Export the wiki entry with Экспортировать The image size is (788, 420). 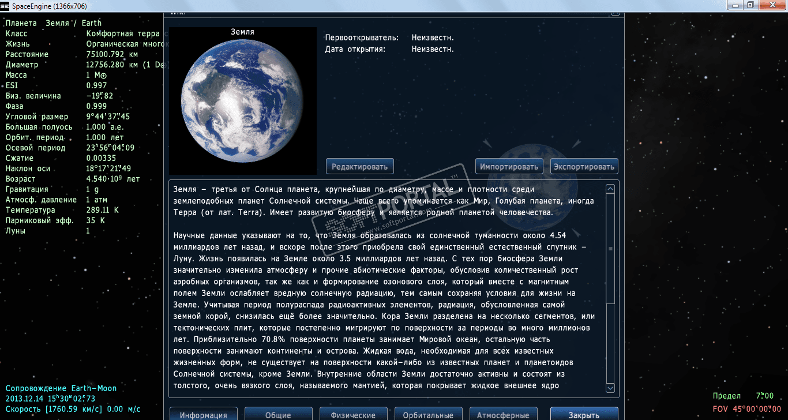tap(584, 166)
